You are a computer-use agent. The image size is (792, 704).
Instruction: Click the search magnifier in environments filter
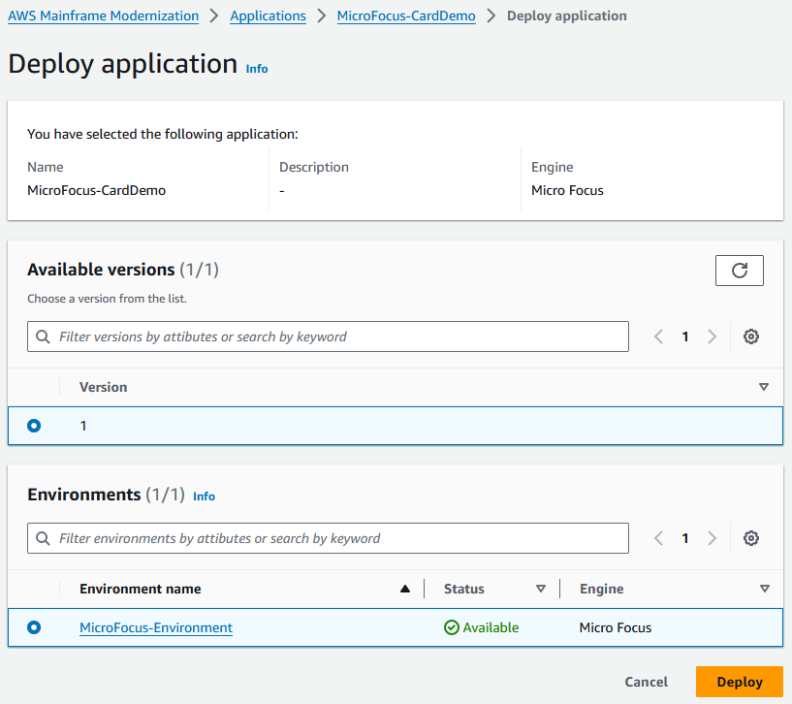coord(43,538)
